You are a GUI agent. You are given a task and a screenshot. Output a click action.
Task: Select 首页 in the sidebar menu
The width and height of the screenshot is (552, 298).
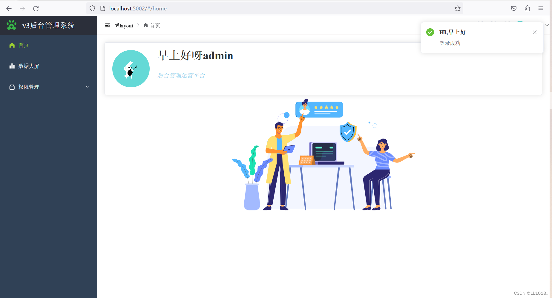click(48, 45)
